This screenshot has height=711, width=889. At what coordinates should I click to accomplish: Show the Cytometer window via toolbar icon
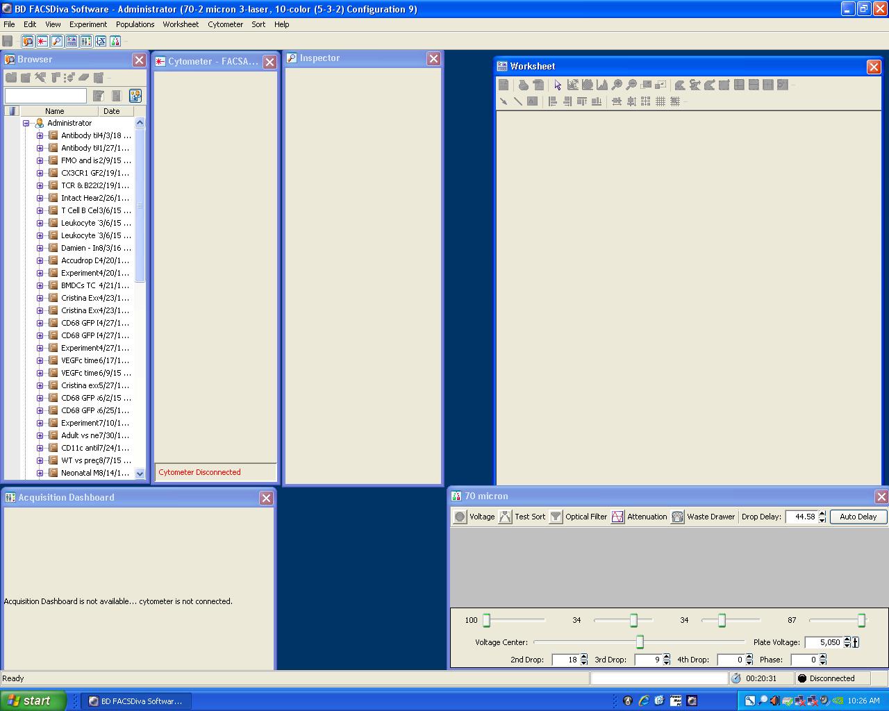tap(42, 41)
